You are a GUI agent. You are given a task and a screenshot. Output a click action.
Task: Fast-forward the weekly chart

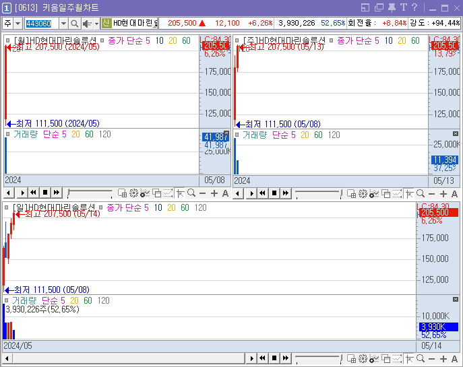click(286, 193)
